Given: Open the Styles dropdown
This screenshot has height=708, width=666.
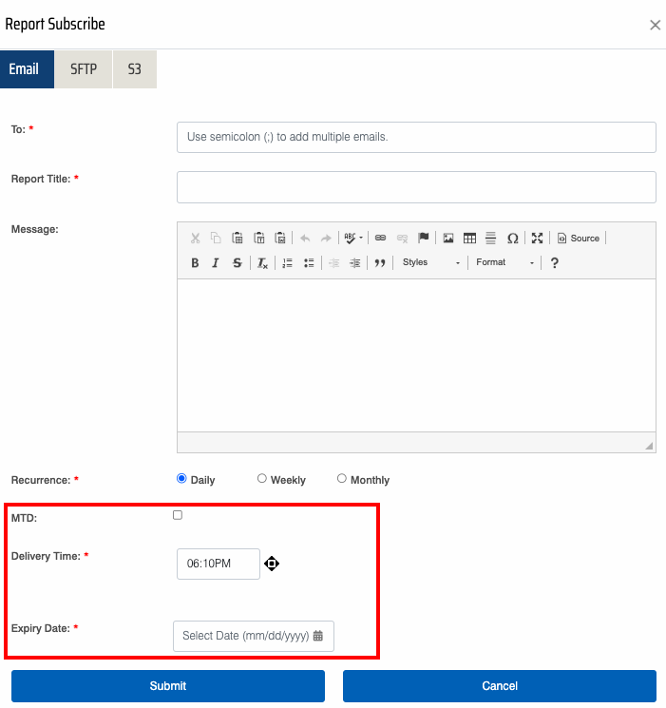Looking at the screenshot, I should click(430, 263).
